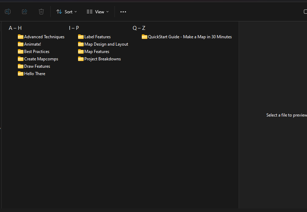This screenshot has width=307, height=212.
Task: Select the Best Practices folder
Action: pyautogui.click(x=36, y=52)
